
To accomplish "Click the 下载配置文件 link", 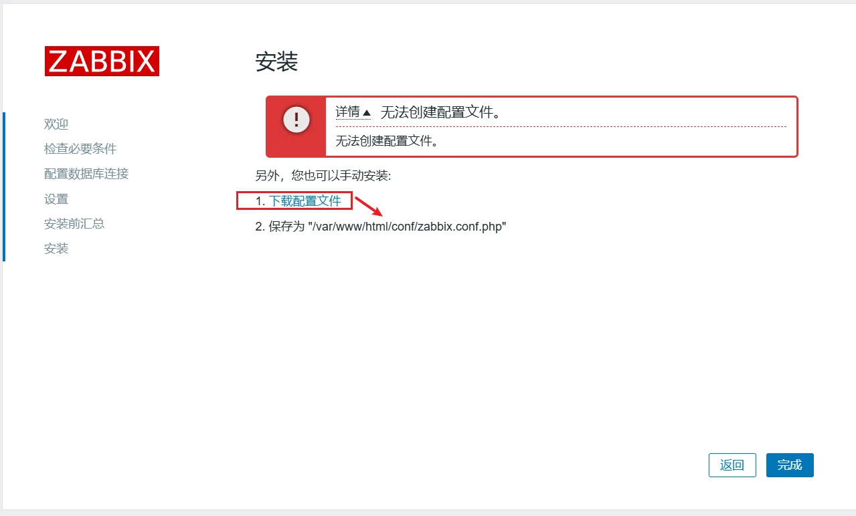I will point(305,201).
